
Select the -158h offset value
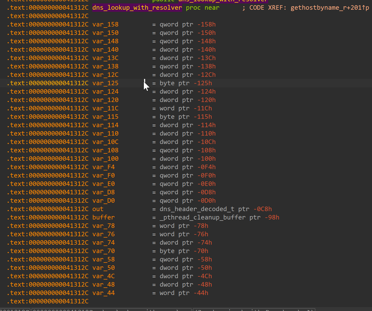206,24
